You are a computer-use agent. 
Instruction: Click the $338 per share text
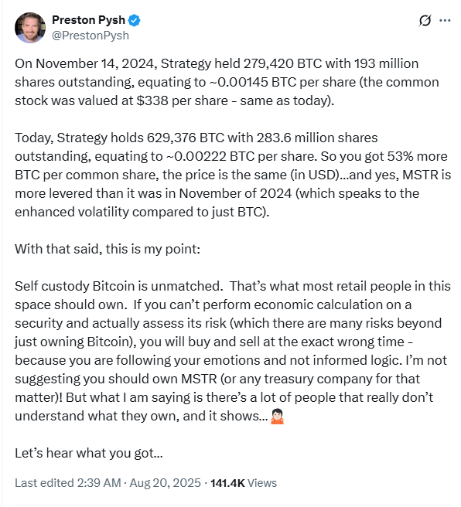click(x=182, y=100)
